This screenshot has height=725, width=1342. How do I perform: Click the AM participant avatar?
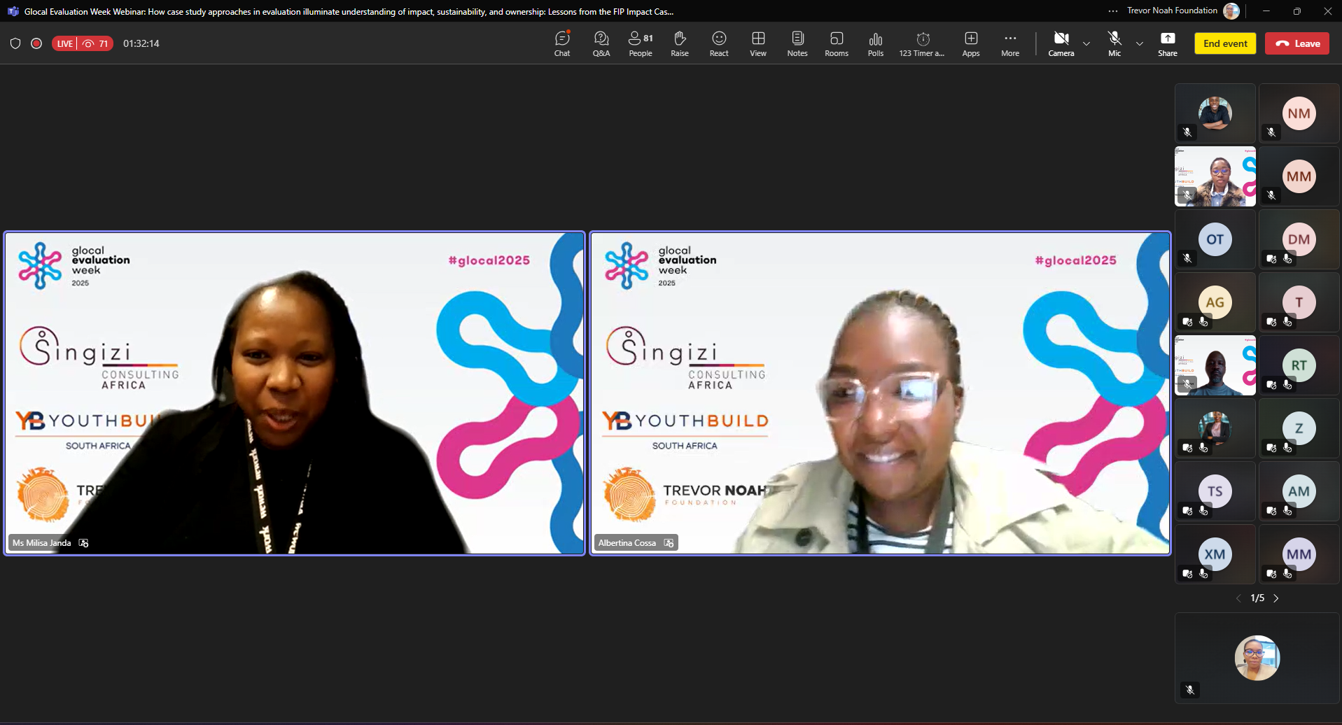pyautogui.click(x=1299, y=491)
